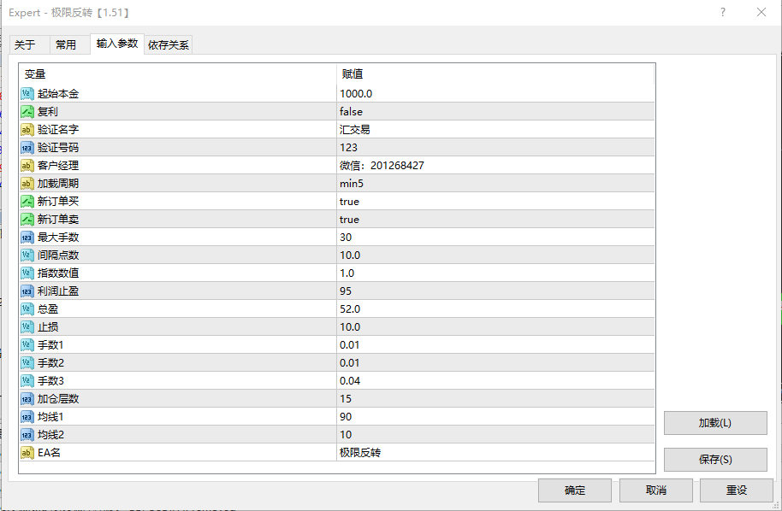Select the 间隔点数 variable name
This screenshot has width=782, height=511.
[x=58, y=255]
